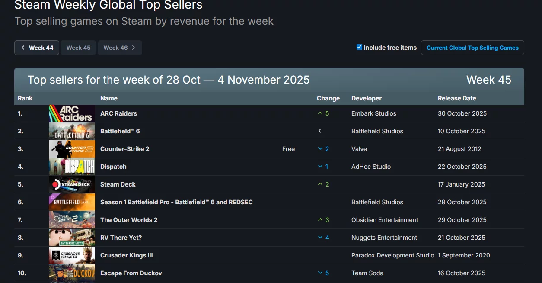
Task: Open the Crusader Kings III thumbnail
Action: 72,255
